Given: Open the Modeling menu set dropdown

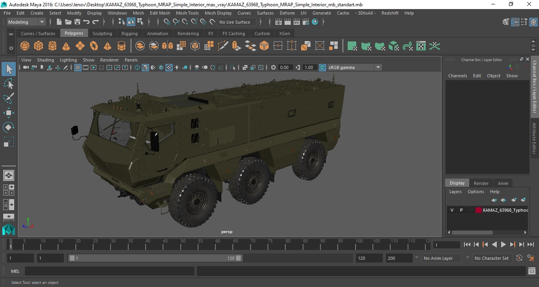Looking at the screenshot, I should click(x=26, y=22).
